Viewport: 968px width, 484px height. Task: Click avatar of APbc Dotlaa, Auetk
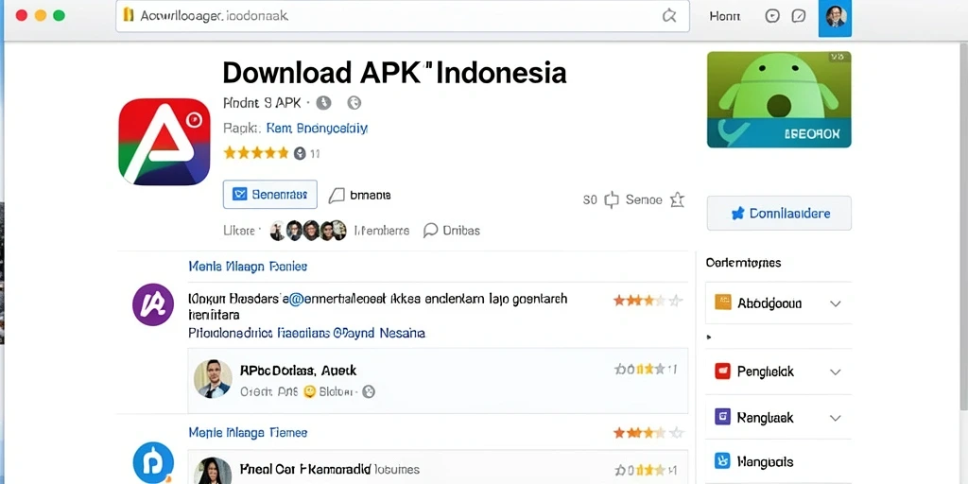(x=213, y=378)
